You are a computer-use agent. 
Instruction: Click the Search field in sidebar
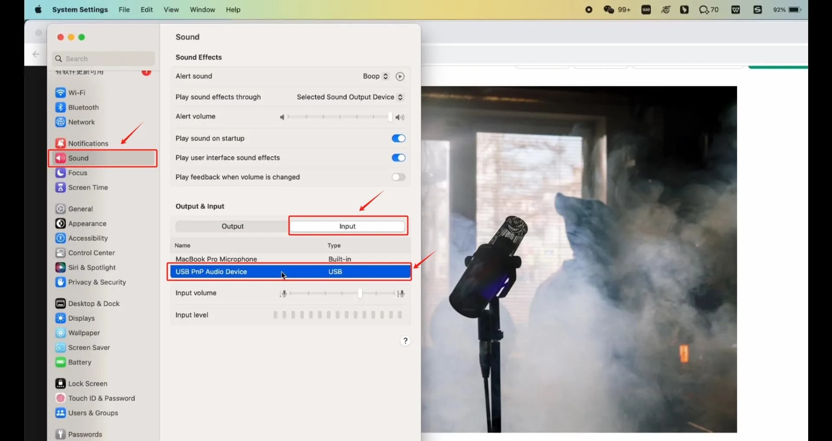click(104, 58)
